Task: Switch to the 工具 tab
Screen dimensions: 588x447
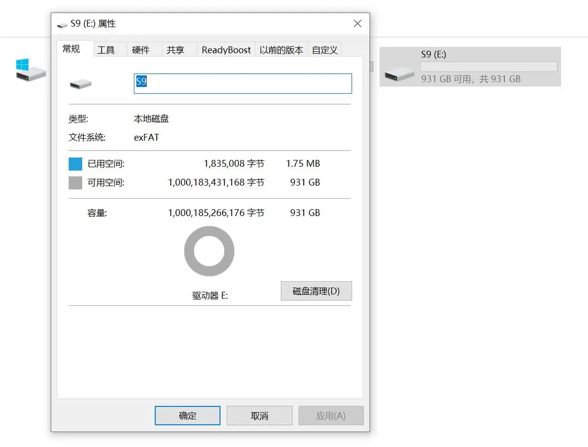Action: 106,50
